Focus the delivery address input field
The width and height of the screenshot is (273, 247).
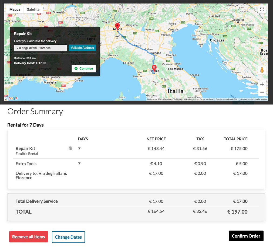[x=40, y=48]
